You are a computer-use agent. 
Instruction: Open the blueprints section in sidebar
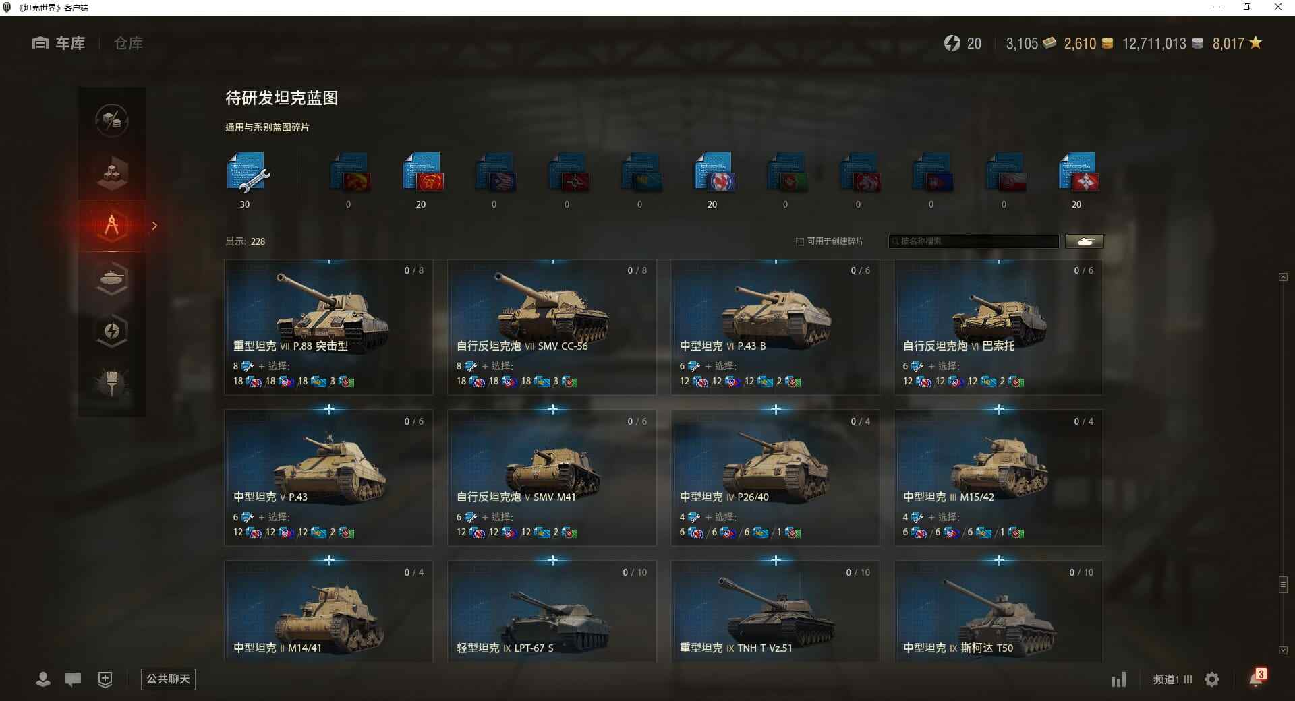tap(112, 226)
